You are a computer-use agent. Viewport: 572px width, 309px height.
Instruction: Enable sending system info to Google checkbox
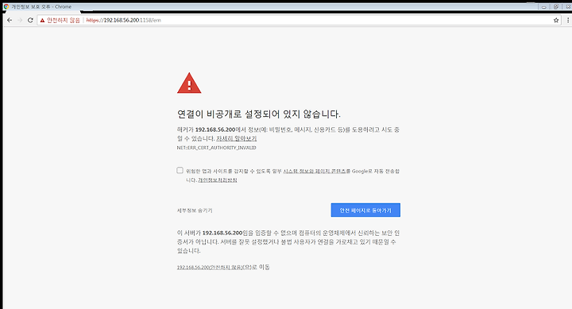pos(180,170)
